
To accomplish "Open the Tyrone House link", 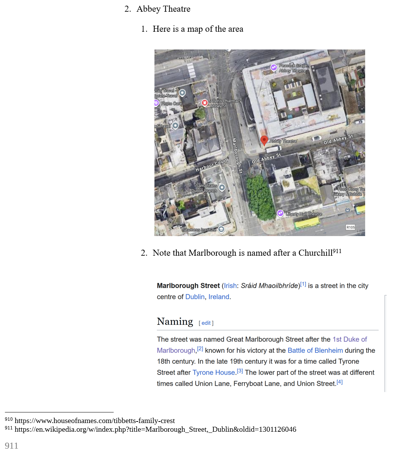I will [x=214, y=372].
